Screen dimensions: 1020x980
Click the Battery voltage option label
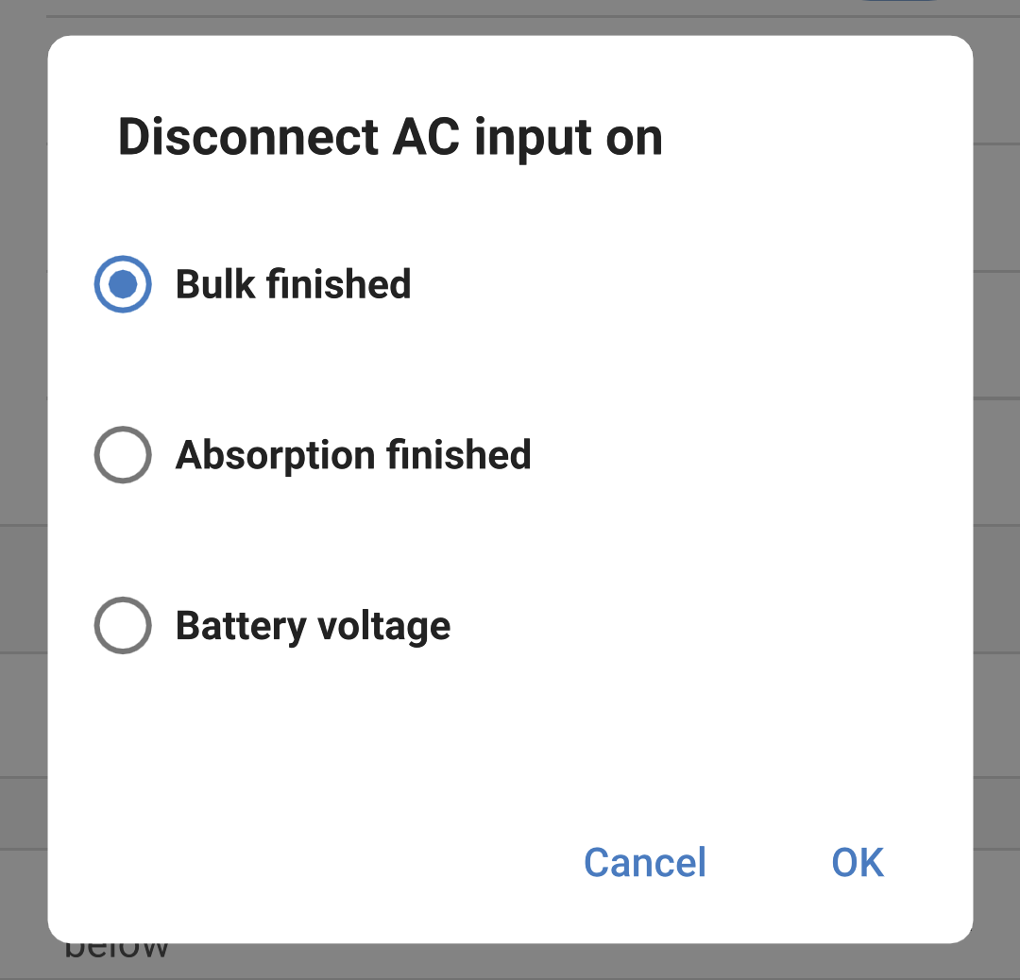click(312, 625)
